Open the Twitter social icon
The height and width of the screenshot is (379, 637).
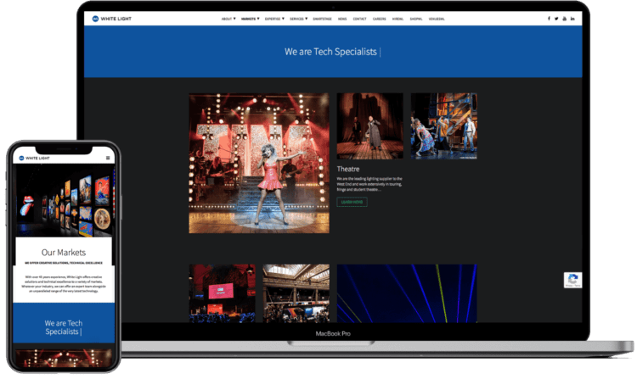click(x=556, y=18)
